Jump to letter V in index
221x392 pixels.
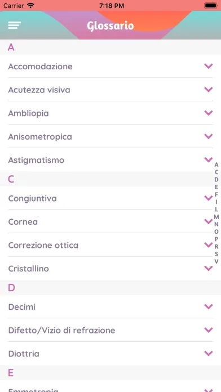coord(216,261)
